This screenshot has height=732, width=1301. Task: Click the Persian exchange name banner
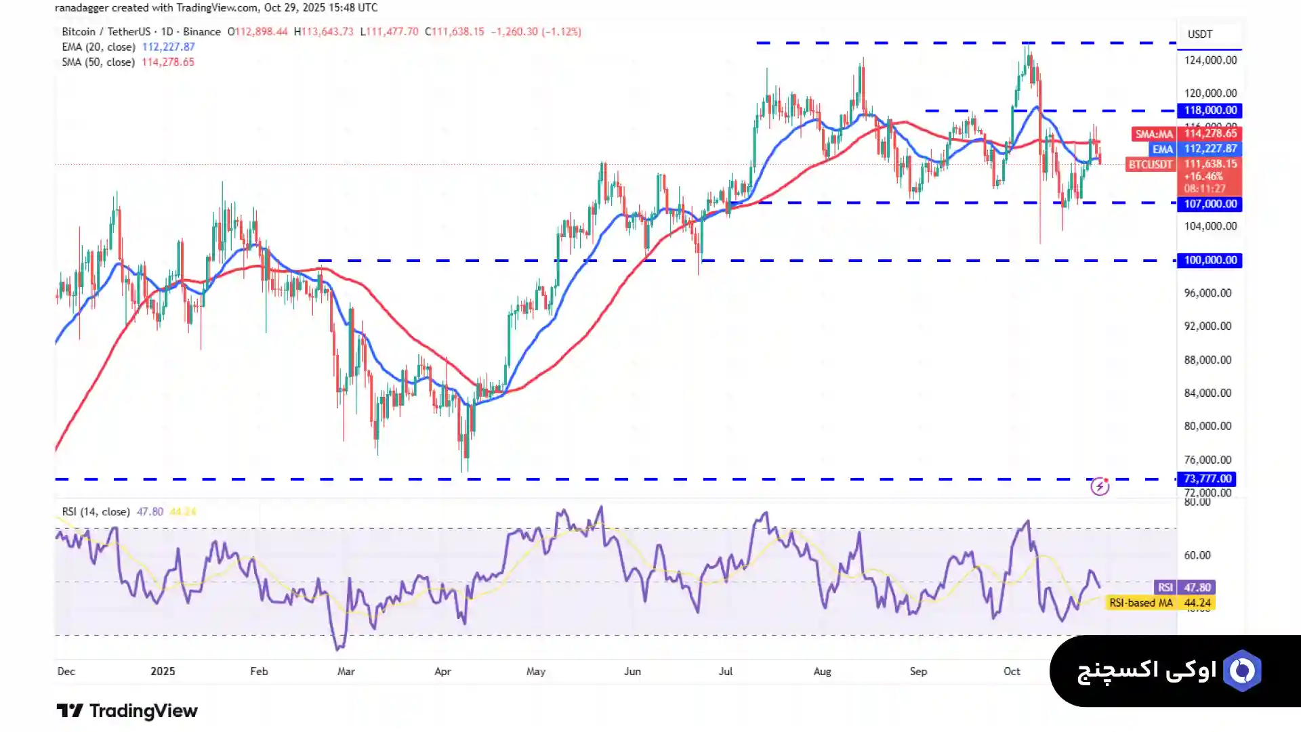point(1147,670)
